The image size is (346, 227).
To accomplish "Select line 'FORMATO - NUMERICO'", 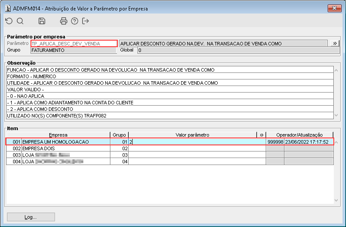I will pos(170,76).
